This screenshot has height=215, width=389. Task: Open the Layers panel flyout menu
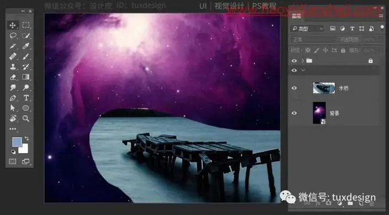381,16
